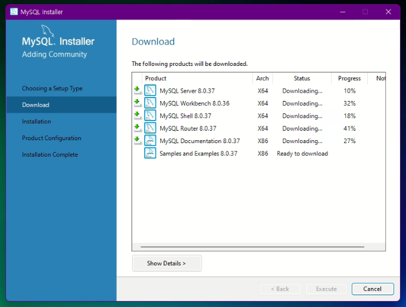Viewport: 406px width, 307px height.
Task: Click the MySQL Router 8.0.37 product icon
Action: point(150,128)
